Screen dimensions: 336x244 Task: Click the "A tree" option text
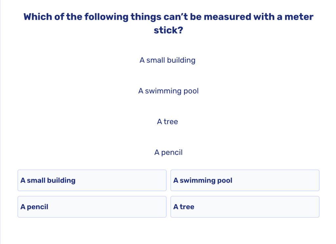pyautogui.click(x=167, y=122)
